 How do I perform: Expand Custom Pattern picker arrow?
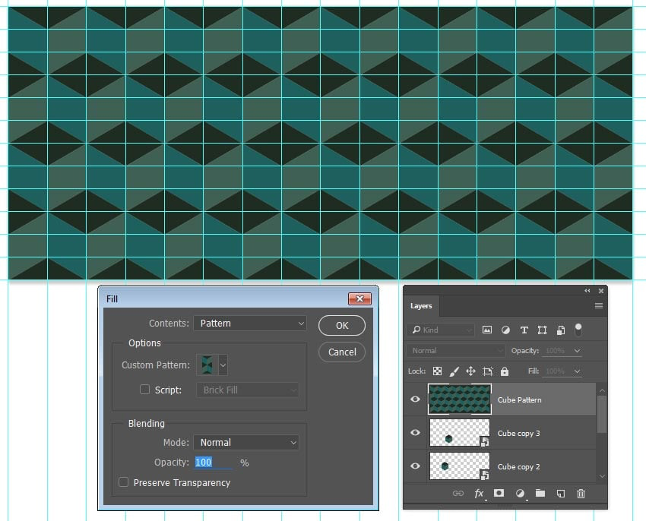click(x=223, y=365)
